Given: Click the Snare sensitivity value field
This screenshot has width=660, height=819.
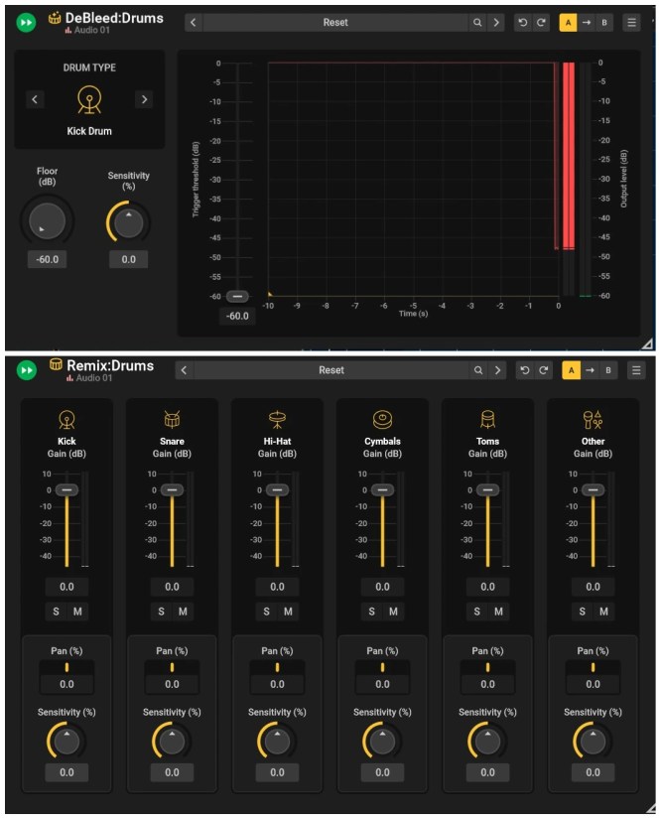Looking at the screenshot, I should tap(172, 772).
